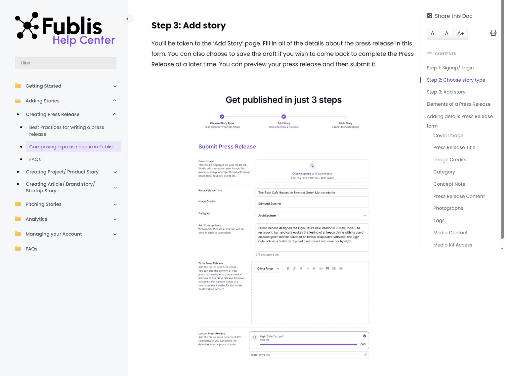Click the list icon next to CONTENTS
This screenshot has width=514, height=376.
point(429,54)
